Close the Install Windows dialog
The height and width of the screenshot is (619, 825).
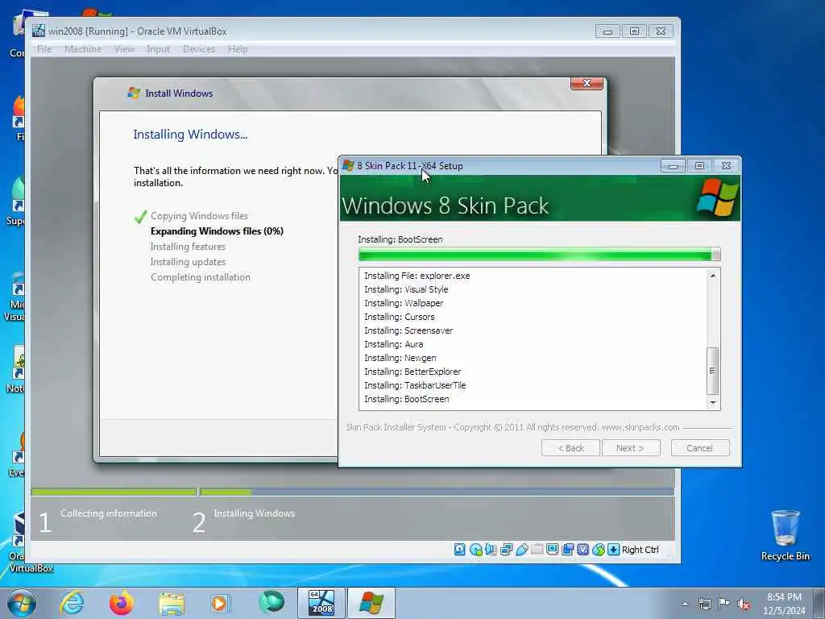click(587, 83)
